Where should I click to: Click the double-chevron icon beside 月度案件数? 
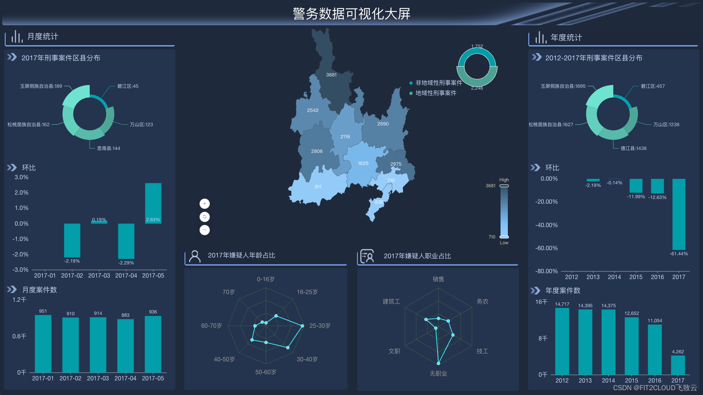tap(12, 290)
